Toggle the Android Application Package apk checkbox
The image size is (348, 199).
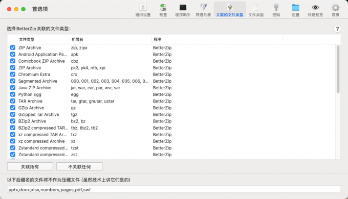tap(13, 54)
